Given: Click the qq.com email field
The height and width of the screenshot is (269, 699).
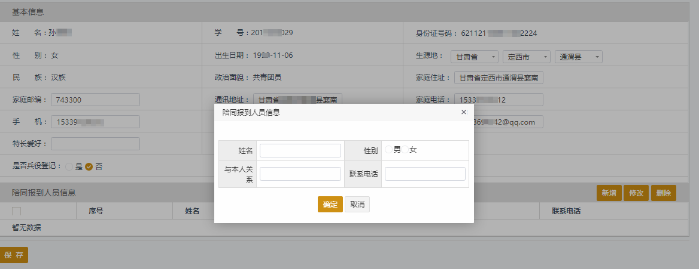Looking at the screenshot, I should click(509, 122).
